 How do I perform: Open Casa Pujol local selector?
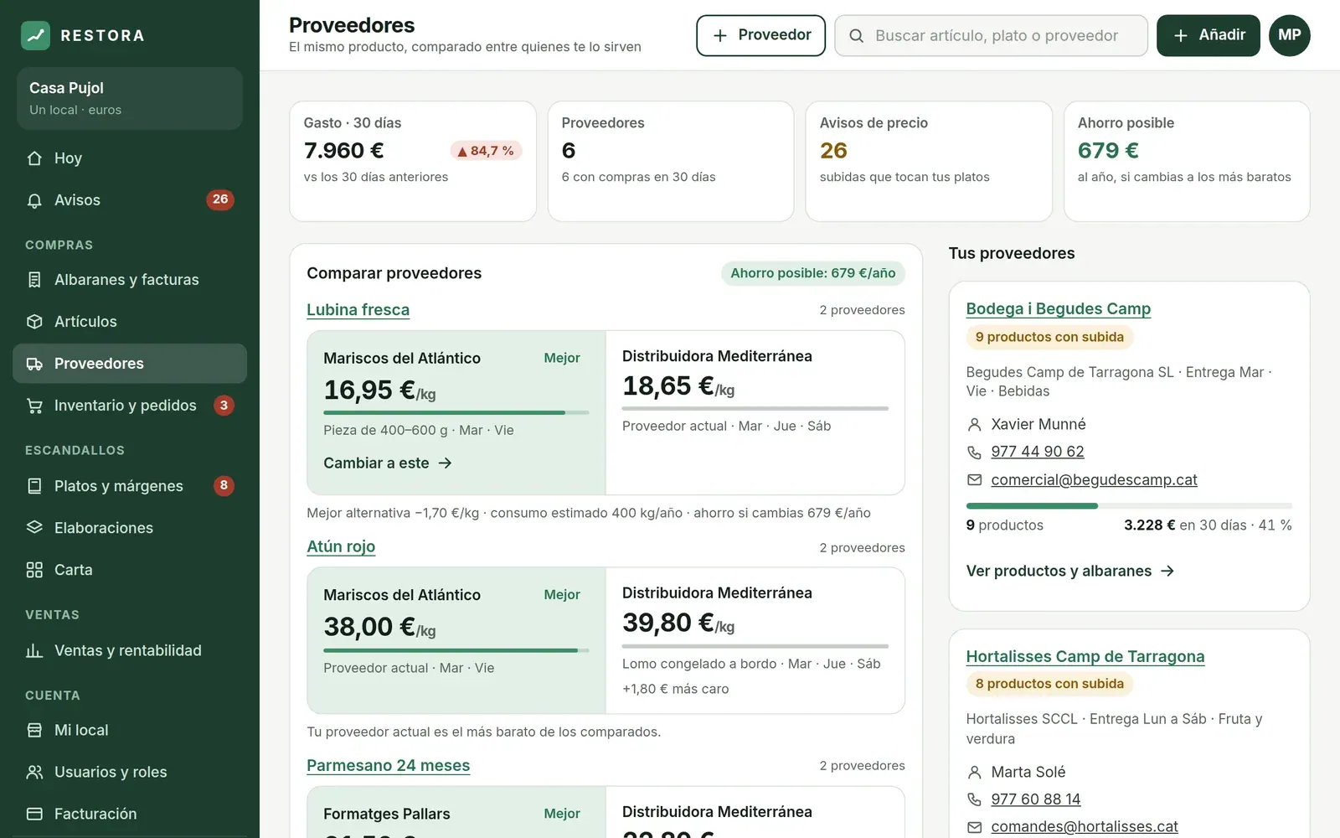point(130,98)
